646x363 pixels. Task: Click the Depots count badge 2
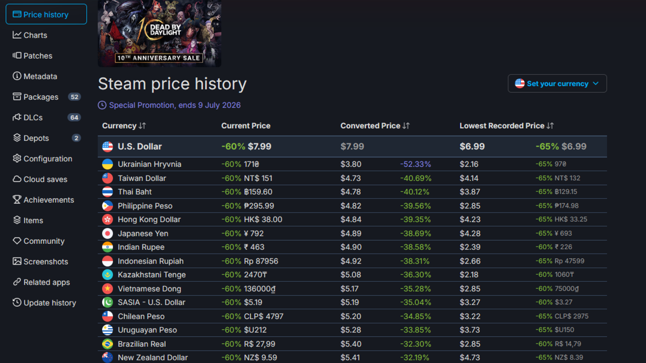(76, 138)
